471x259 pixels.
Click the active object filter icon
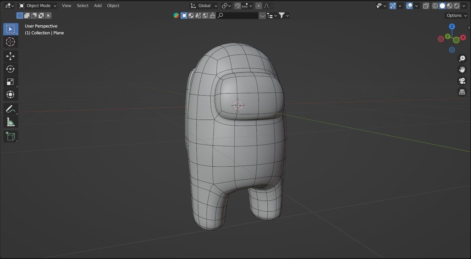184,15
